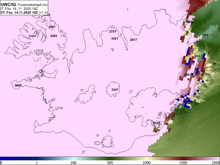The width and height of the screenshot is (220, 165).
Task: Click the 0 label on the color scale
Action: click(x=1, y=163)
